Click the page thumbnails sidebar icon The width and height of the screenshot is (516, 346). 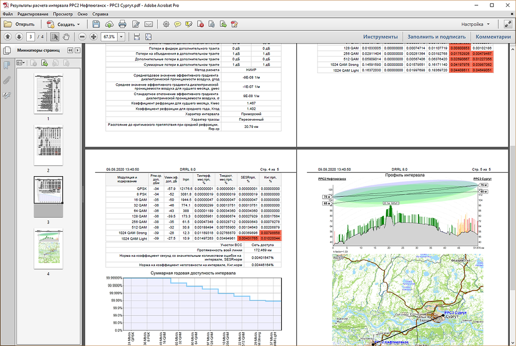7,51
